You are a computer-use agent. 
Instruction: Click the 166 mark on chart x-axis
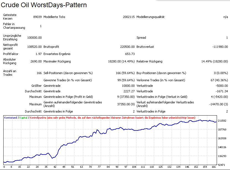[213, 167]
